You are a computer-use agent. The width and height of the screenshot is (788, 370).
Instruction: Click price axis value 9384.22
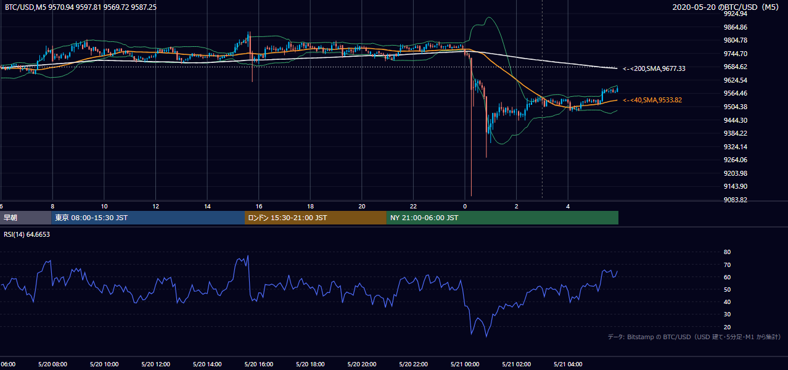click(736, 133)
